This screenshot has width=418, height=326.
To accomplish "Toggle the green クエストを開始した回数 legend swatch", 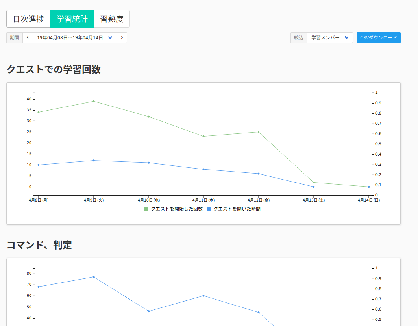I will (146, 209).
